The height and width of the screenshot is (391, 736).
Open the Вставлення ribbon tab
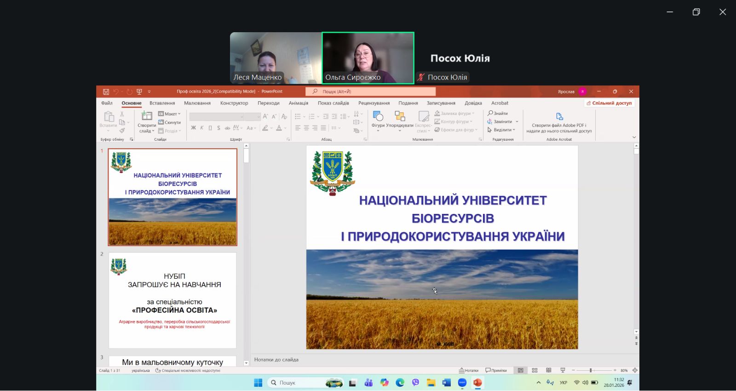(162, 103)
